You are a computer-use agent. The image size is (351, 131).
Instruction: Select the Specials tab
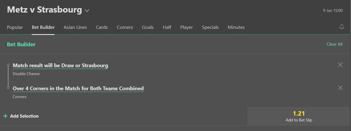tap(210, 27)
